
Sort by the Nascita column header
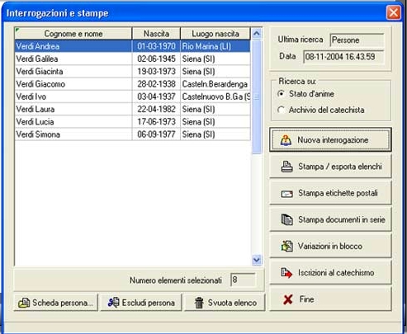coord(156,34)
